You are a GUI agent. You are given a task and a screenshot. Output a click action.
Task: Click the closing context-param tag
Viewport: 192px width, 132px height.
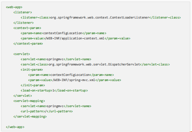click(28, 44)
